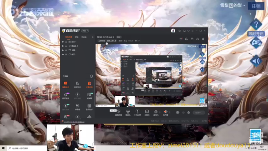
Task: Open the orange 主播任务 tool
Action: click(89, 85)
